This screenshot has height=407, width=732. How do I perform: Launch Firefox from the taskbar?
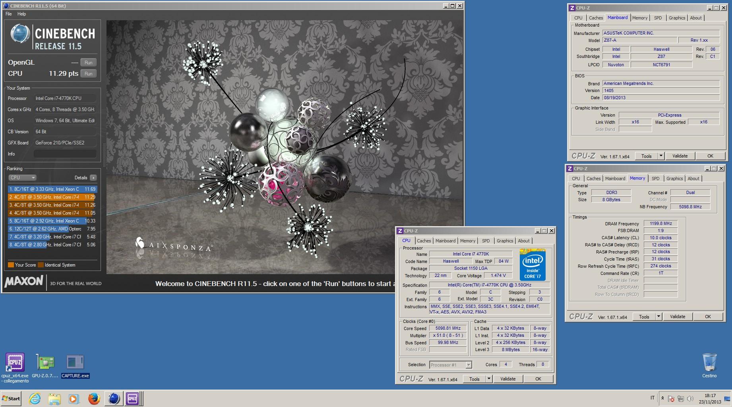[x=94, y=398]
